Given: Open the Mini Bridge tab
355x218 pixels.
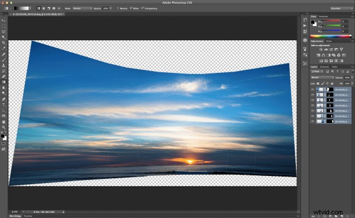Looking at the screenshot, I should pyautogui.click(x=15, y=216).
